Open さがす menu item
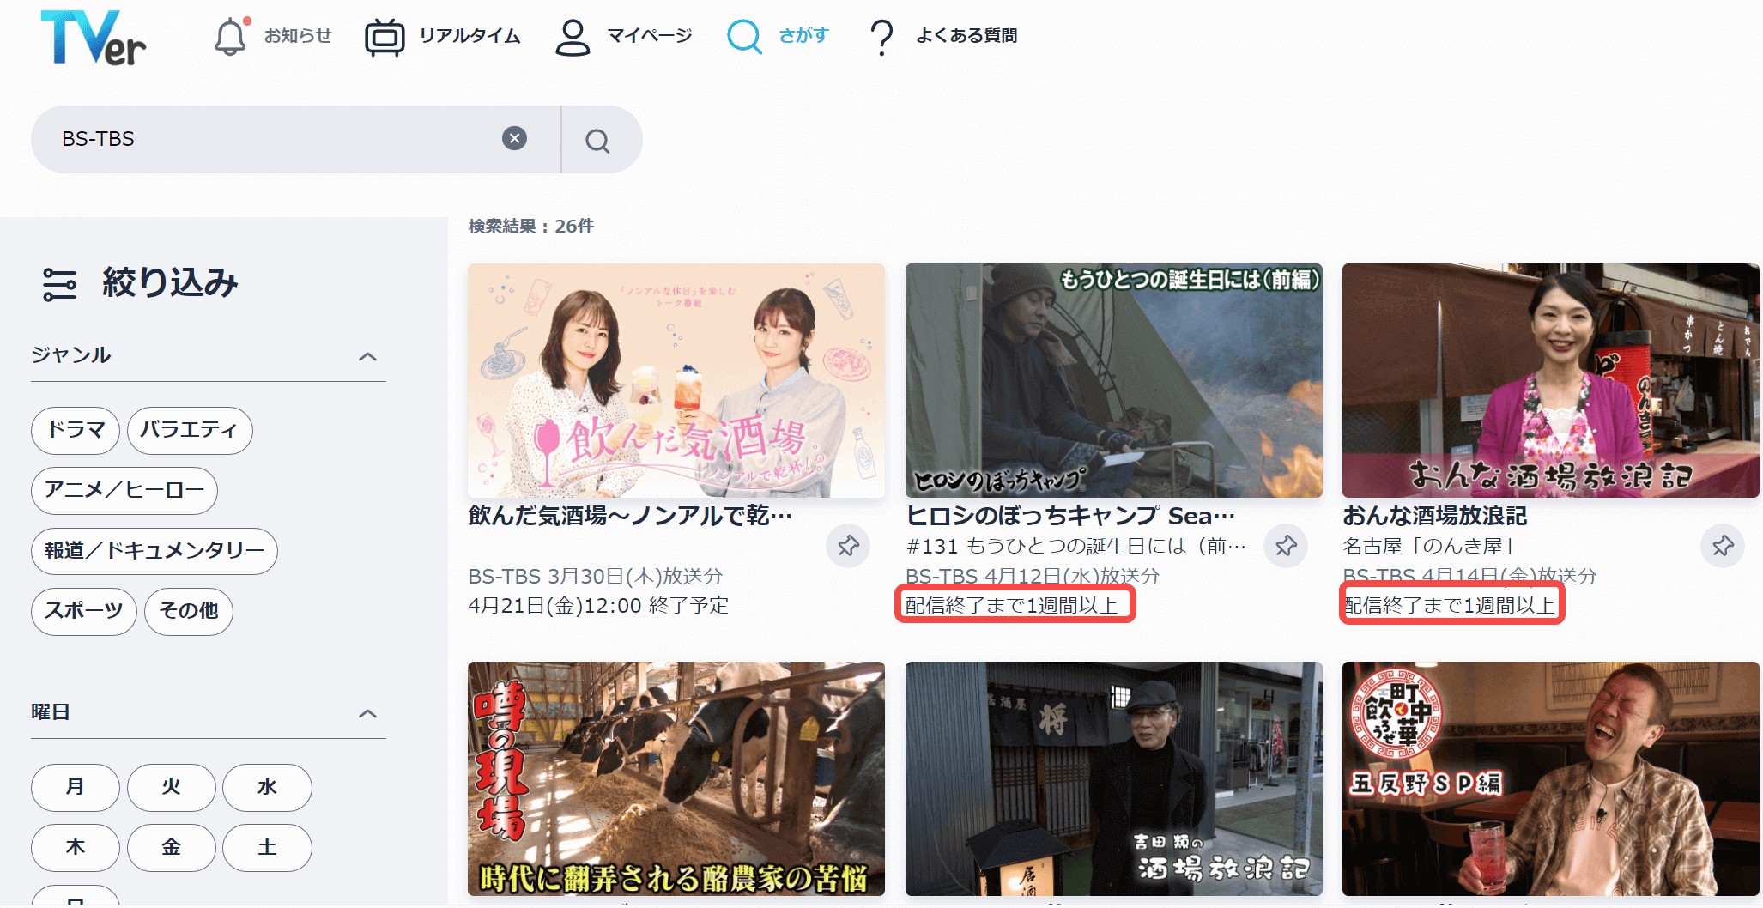The image size is (1763, 908). point(804,36)
